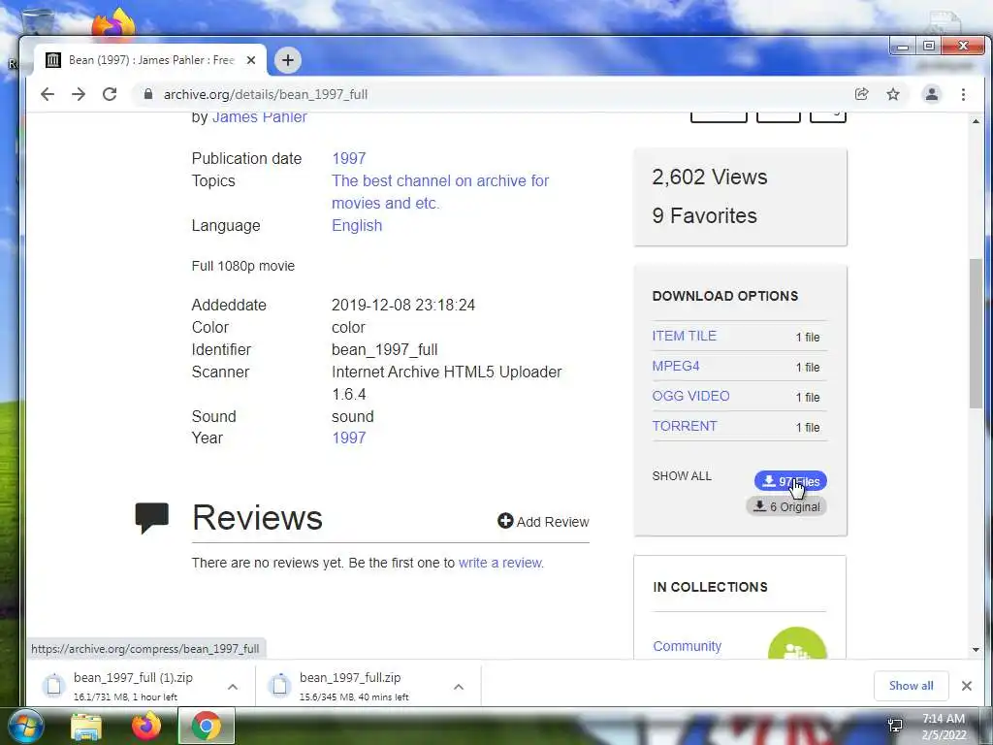Expand options for bean_1997_full.zip download
Viewport: 993px width, 745px height.
pyautogui.click(x=459, y=687)
